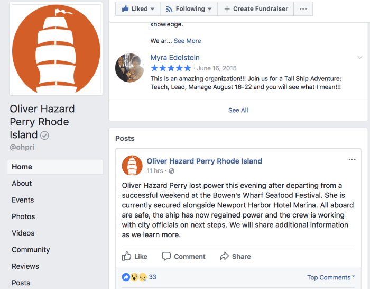Like the power loss post
Screen dimensions: 370x289
135,256
